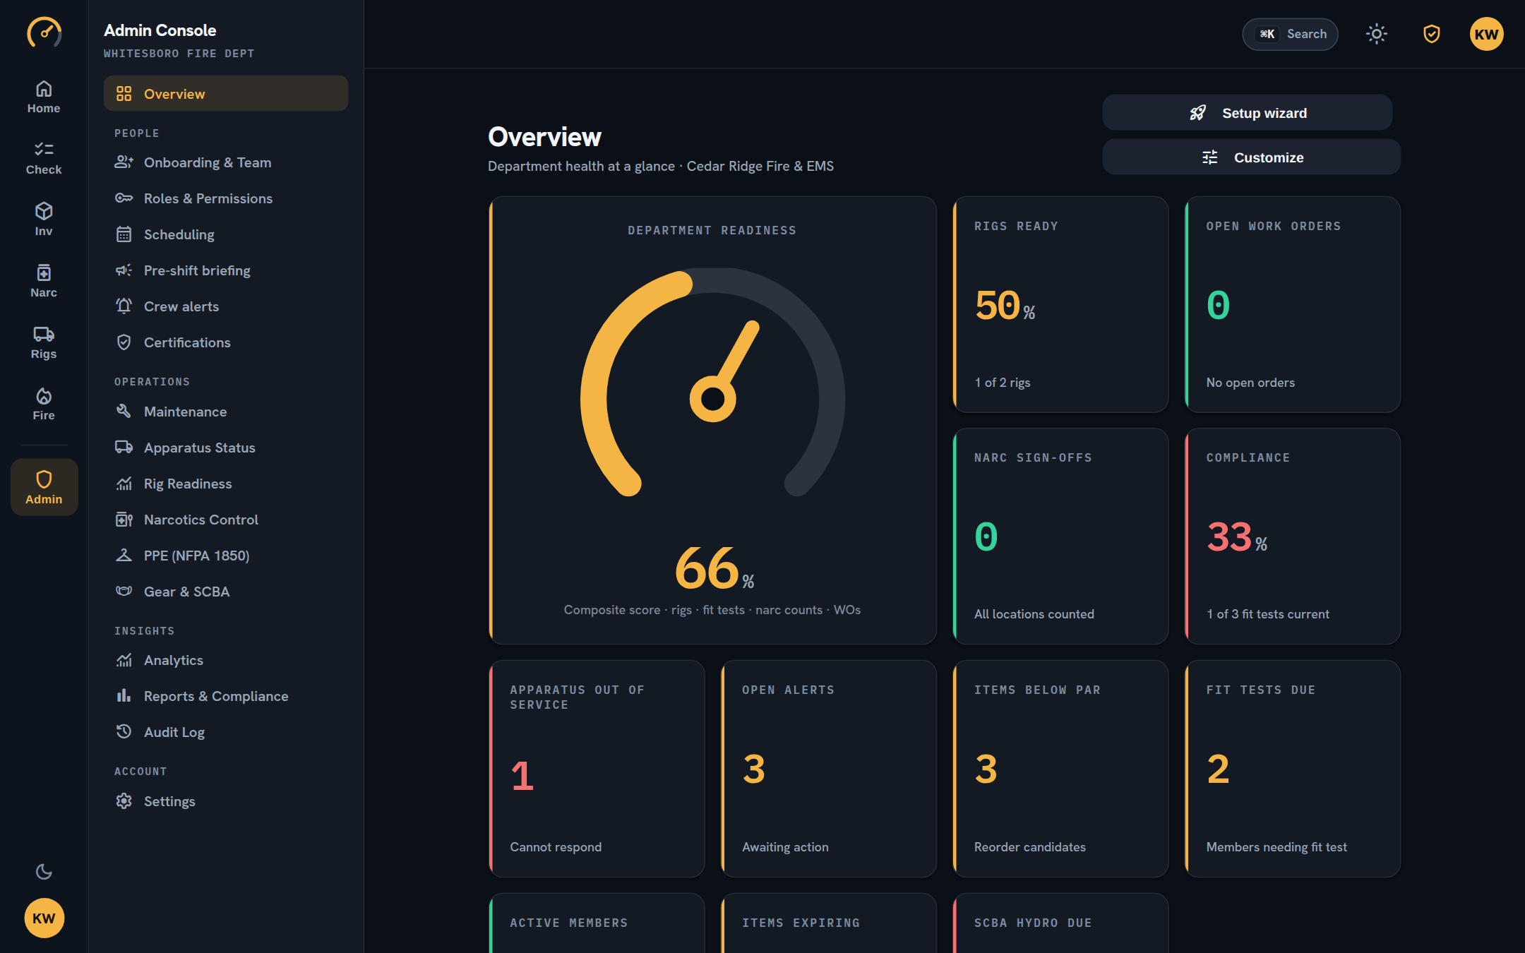1525x953 pixels.
Task: Open Crew alerts
Action: tap(226, 306)
